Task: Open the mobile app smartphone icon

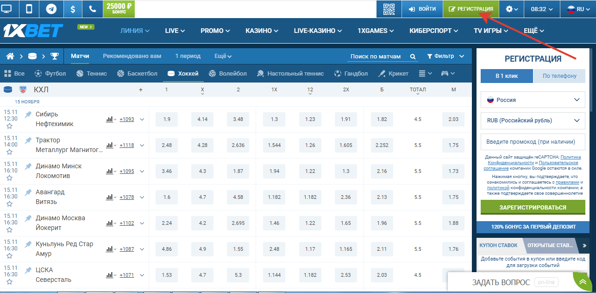Action: click(x=29, y=9)
